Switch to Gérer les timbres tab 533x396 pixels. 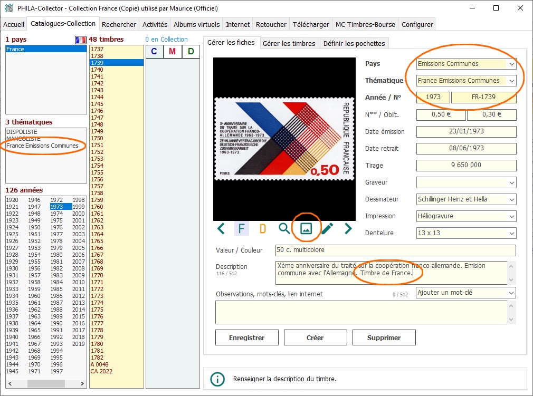[289, 43]
